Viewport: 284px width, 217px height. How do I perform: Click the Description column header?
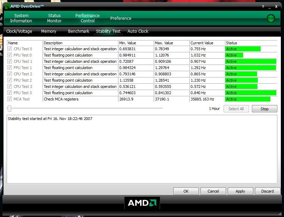[x=80, y=43]
